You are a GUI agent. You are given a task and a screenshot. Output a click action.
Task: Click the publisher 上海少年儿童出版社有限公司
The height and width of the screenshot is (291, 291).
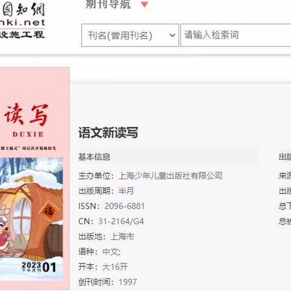[x=170, y=175]
